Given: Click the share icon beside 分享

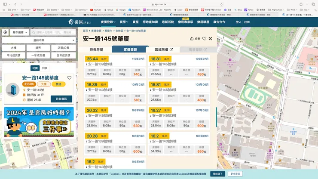Looking at the screenshot, I should 192,39.
